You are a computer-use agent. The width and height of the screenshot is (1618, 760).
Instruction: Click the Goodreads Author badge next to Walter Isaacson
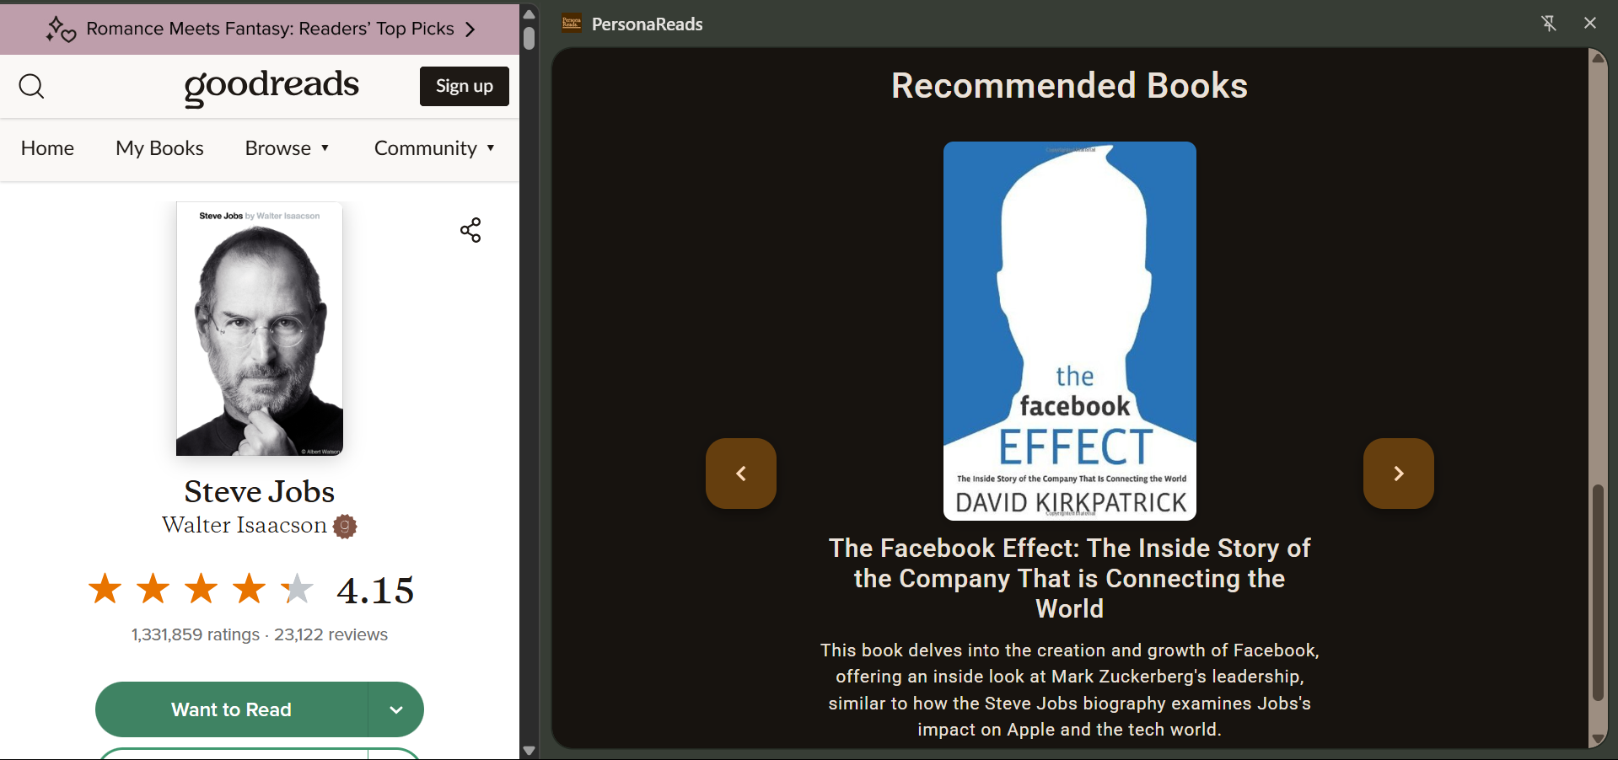tap(345, 527)
